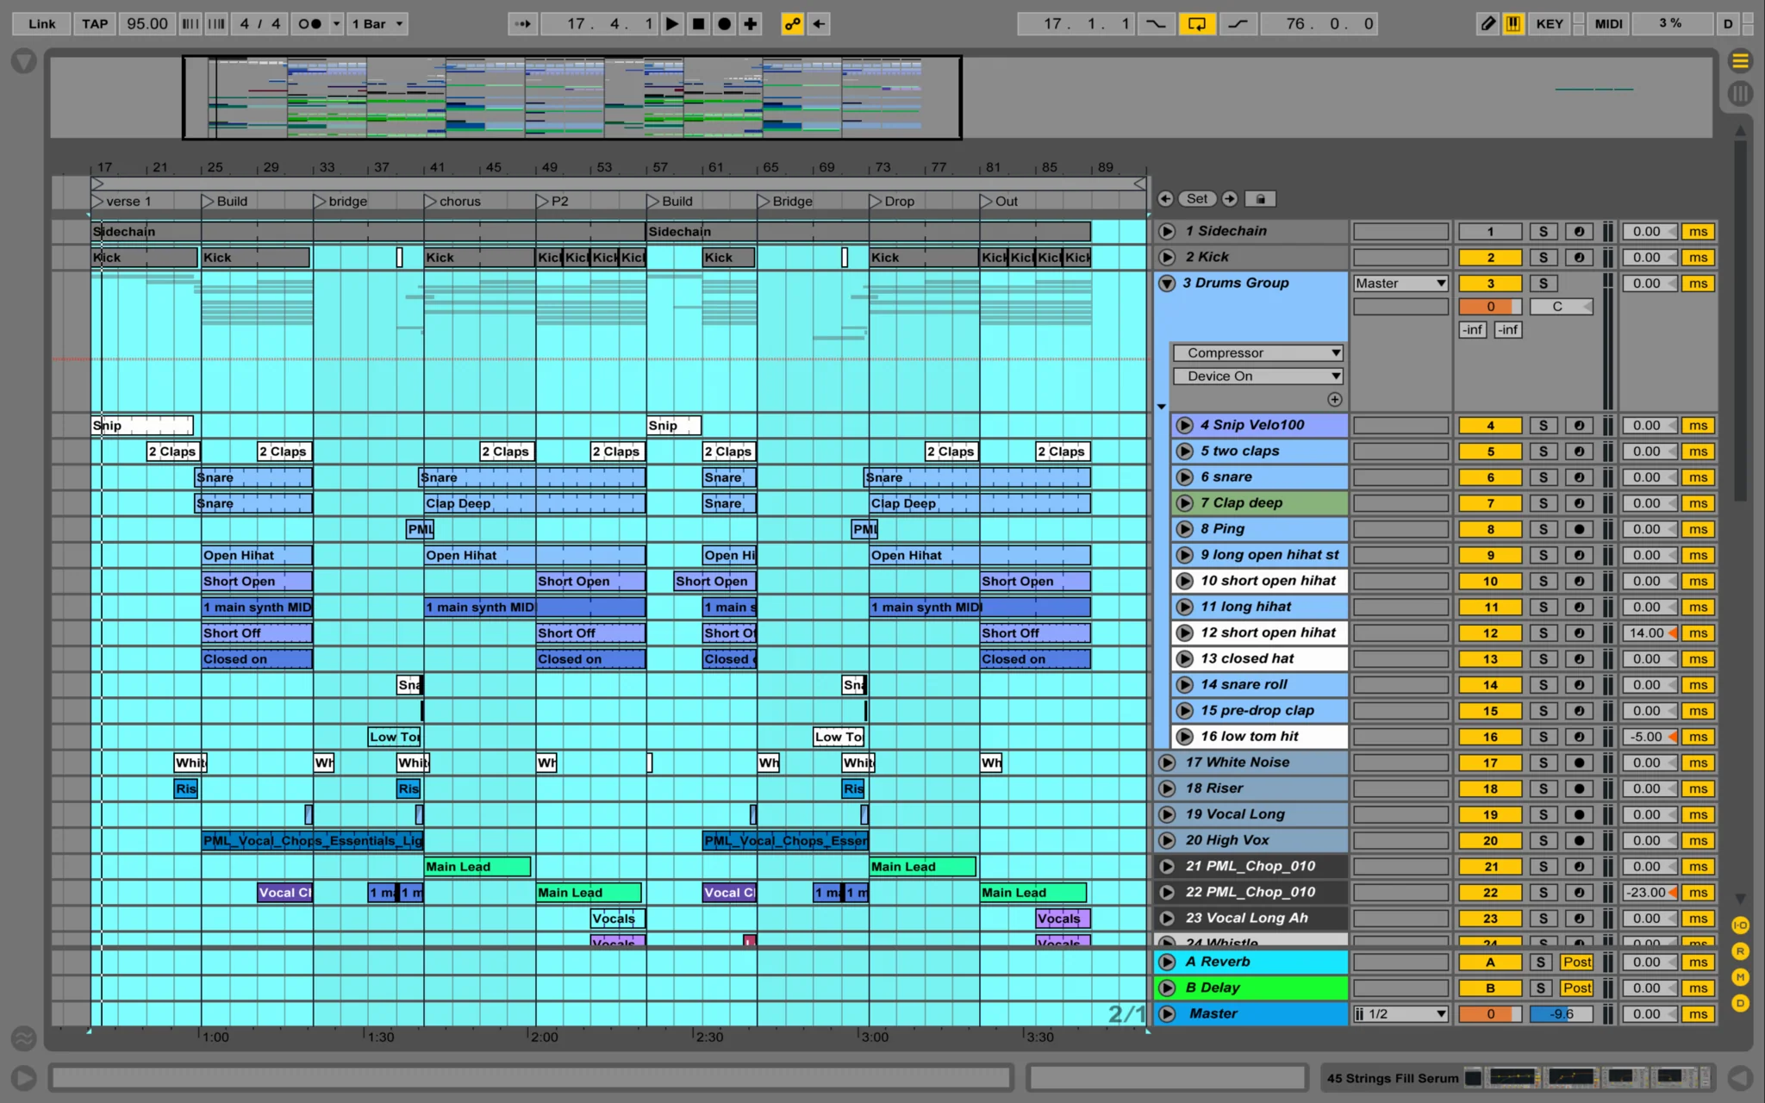The image size is (1765, 1103).
Task: Open the Device On parameter chooser dropdown
Action: point(1258,377)
